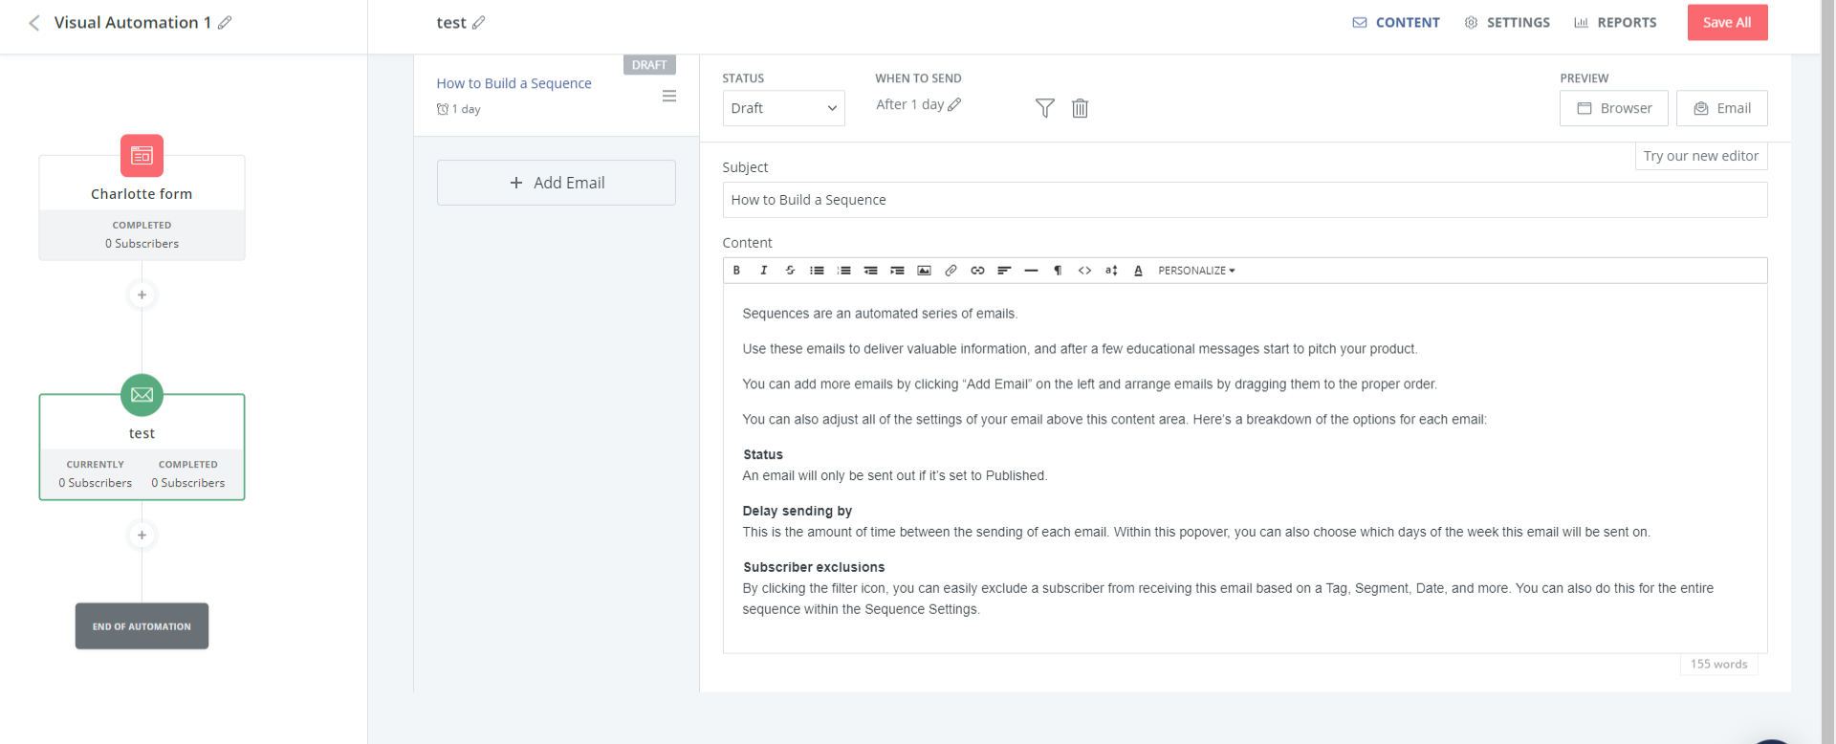Select the test sequence email node icon
Screen dimensions: 1836x744
tap(142, 395)
